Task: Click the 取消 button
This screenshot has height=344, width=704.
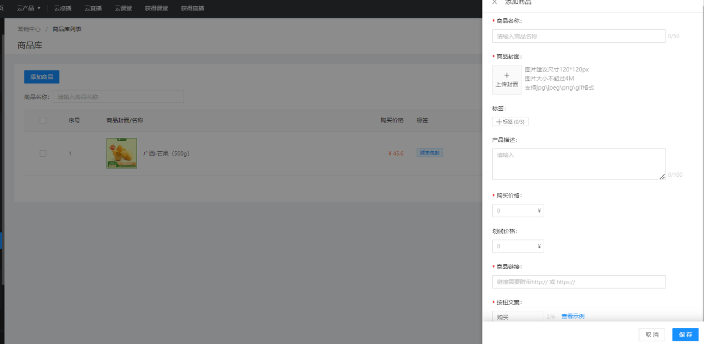Action: [x=652, y=335]
